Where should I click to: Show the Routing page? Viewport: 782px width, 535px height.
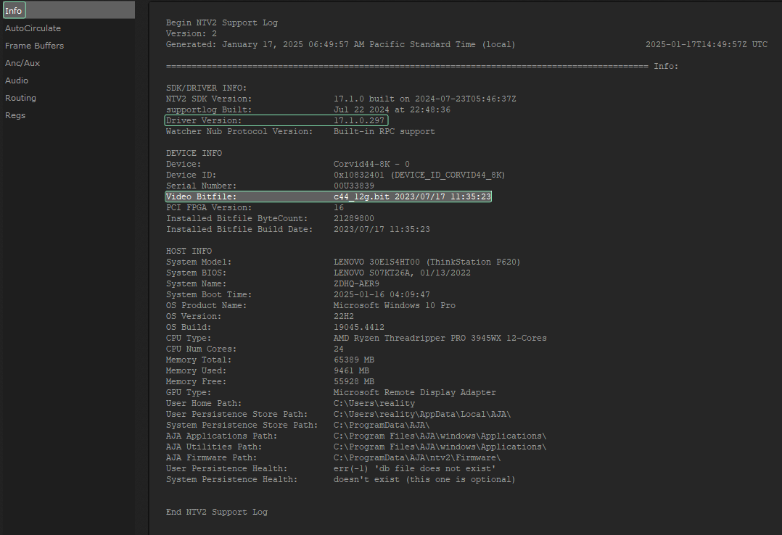pyautogui.click(x=20, y=98)
